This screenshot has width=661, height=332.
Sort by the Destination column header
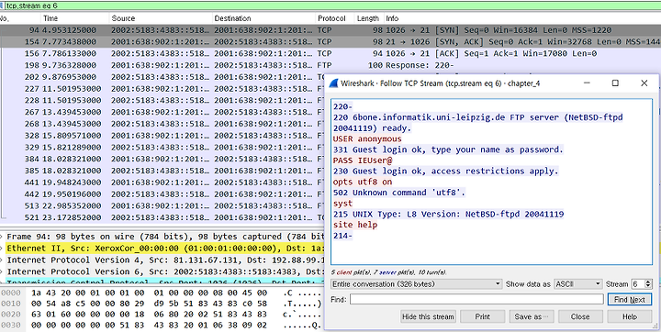263,18
